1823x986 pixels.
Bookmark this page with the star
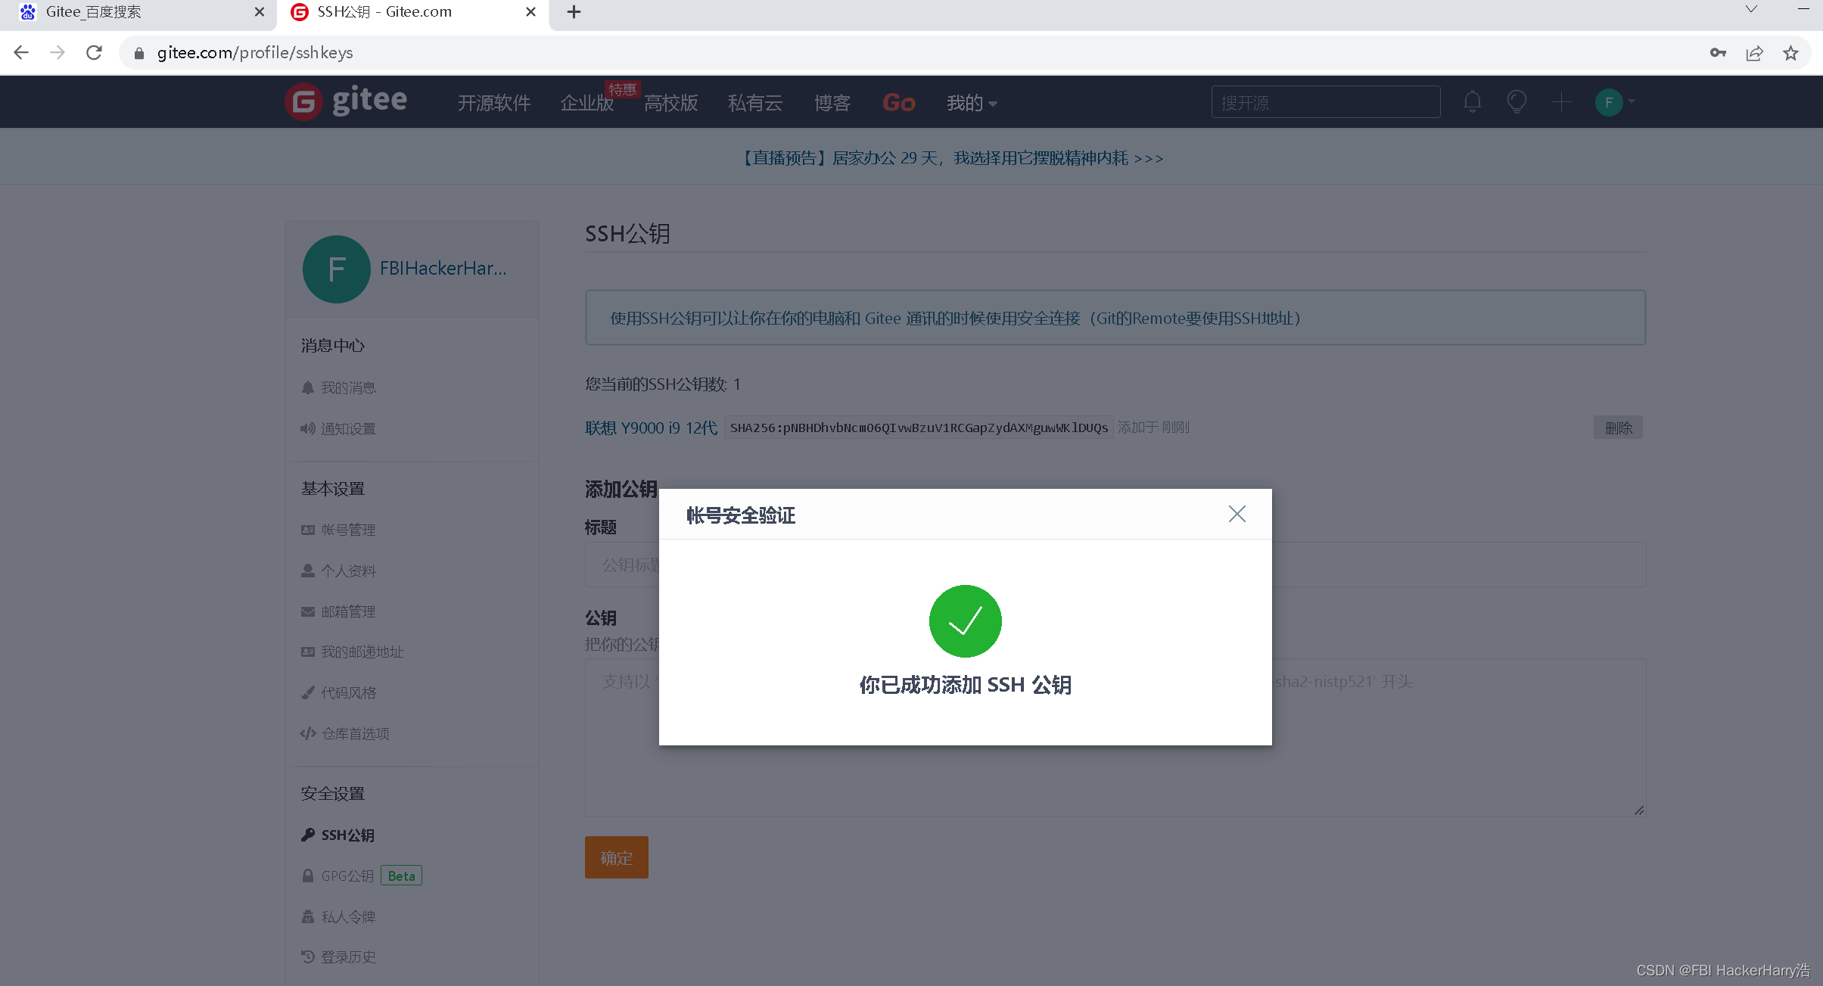pos(1790,52)
